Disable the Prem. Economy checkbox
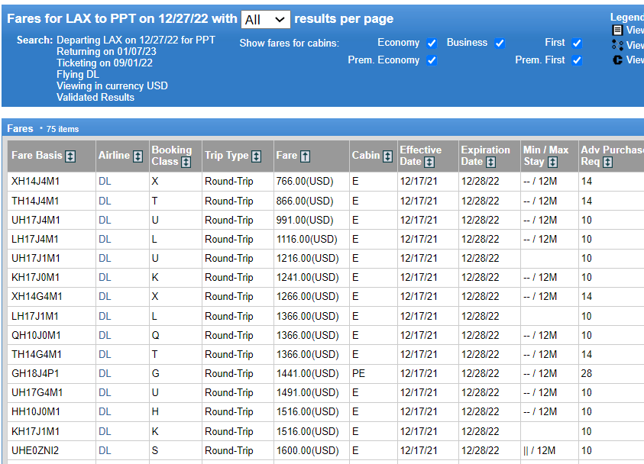The width and height of the screenshot is (644, 464). [432, 60]
